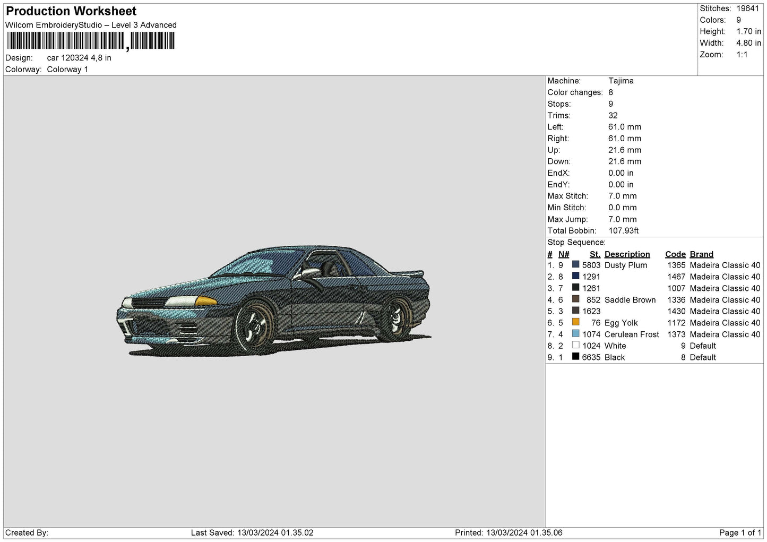The image size is (767, 542).
Task: Click the 'Last Saved: 13/03/2024 01.35.02' text
Action: [x=252, y=533]
